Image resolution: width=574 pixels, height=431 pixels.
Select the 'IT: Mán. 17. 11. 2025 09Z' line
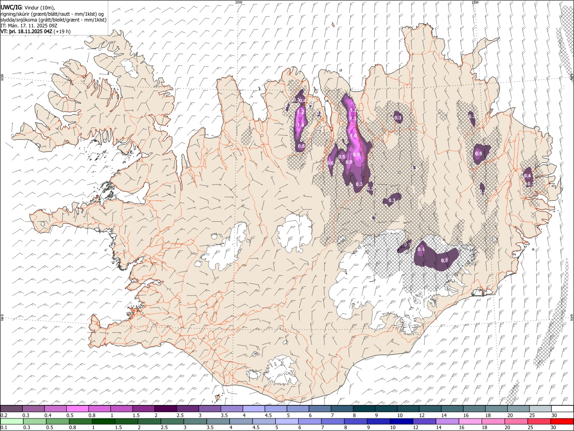(29, 26)
